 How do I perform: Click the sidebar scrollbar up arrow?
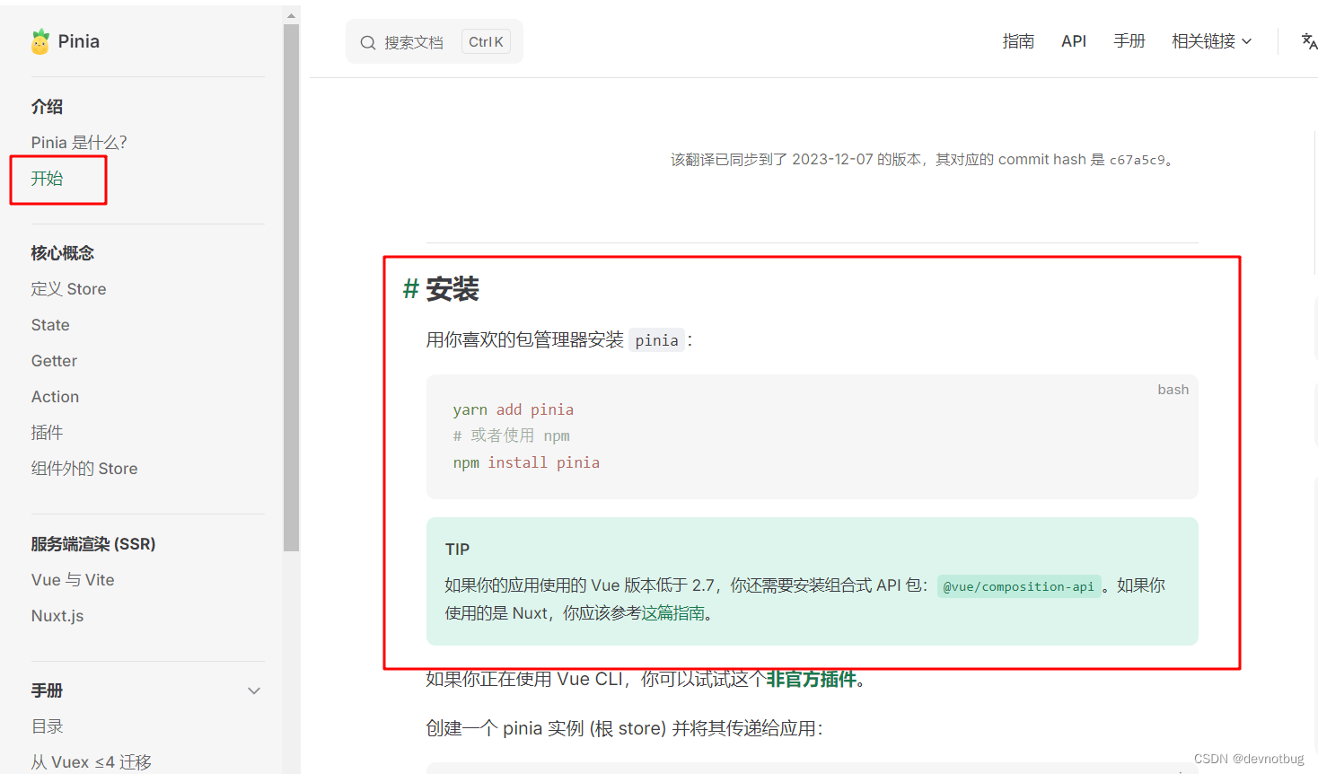coord(291,15)
